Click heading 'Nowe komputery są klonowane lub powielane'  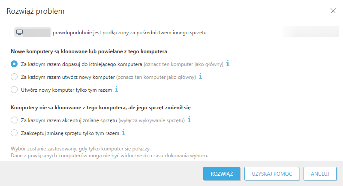click(89, 51)
